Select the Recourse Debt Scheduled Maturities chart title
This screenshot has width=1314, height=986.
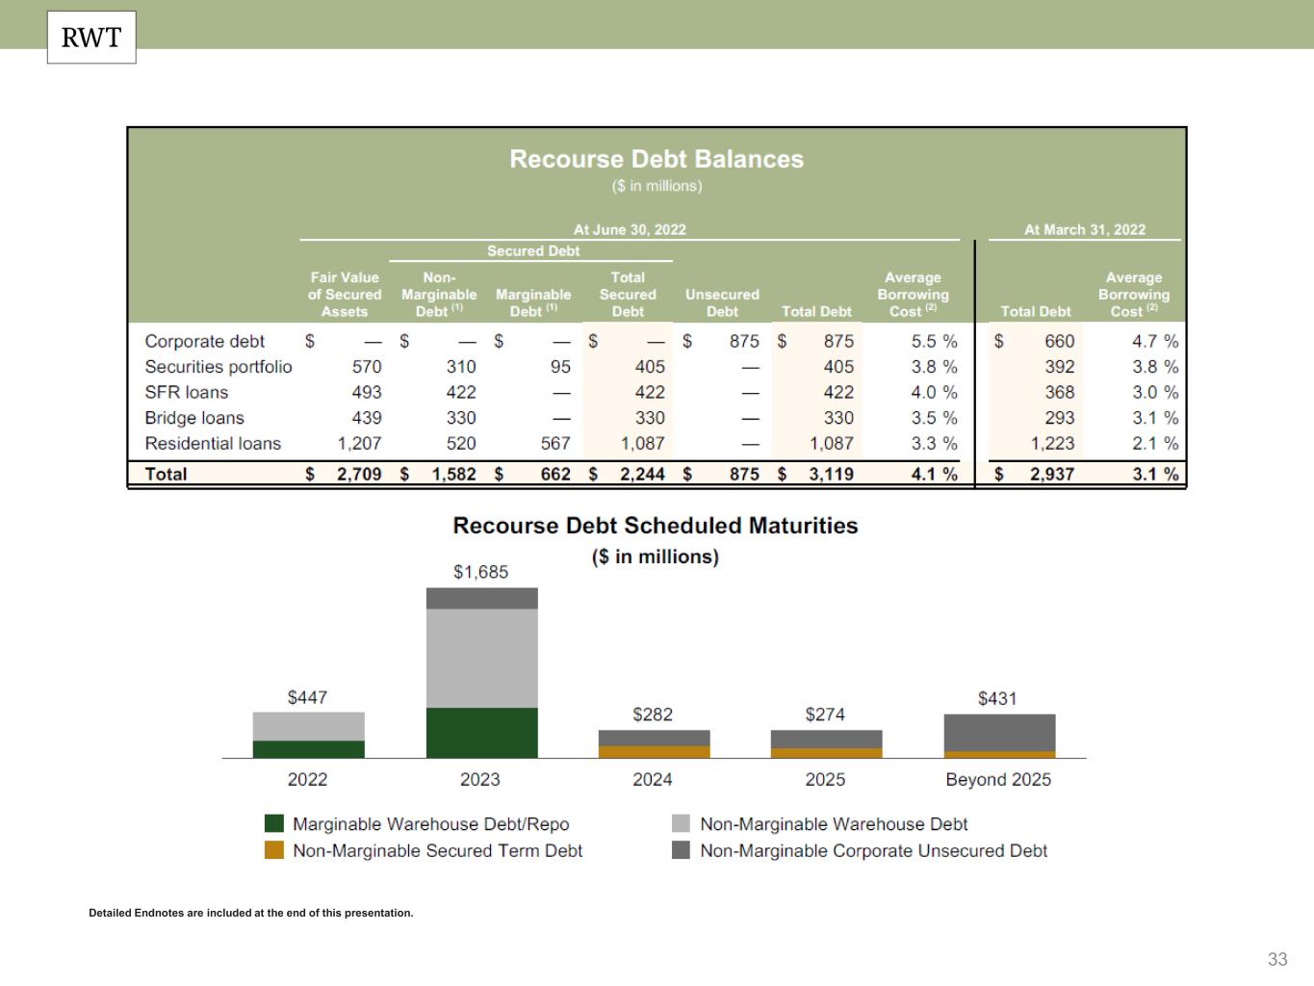click(x=656, y=526)
